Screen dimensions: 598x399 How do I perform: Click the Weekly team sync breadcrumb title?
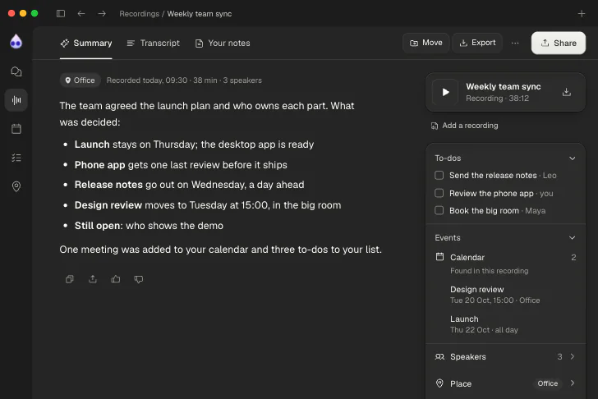click(200, 14)
